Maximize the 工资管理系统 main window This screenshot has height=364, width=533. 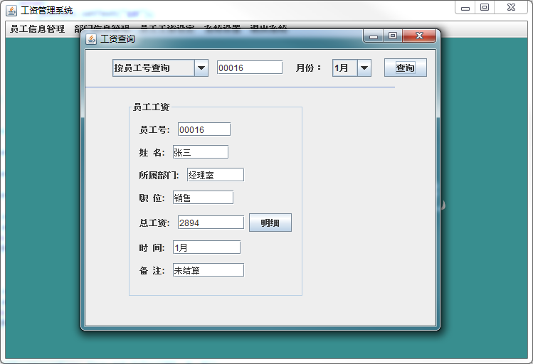tap(485, 8)
